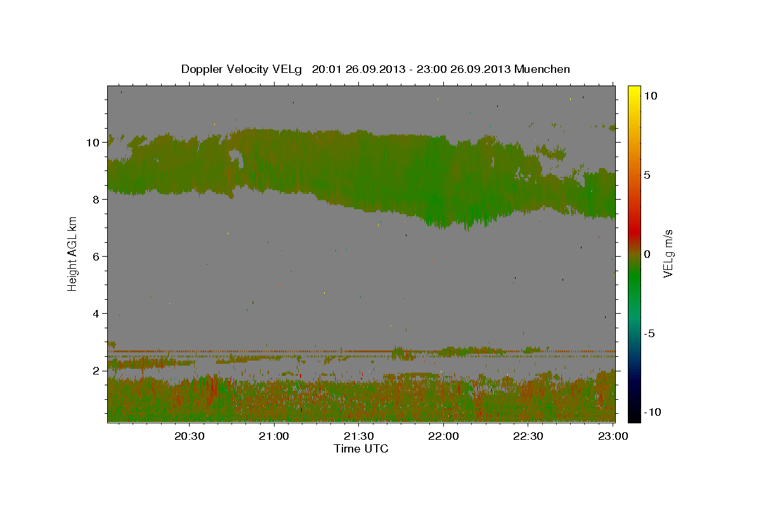Click the 23:00 time tick label
761x507 pixels.
coord(613,436)
